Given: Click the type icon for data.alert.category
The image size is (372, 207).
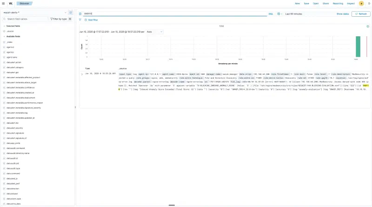Looking at the screenshot, I should coord(4,67).
